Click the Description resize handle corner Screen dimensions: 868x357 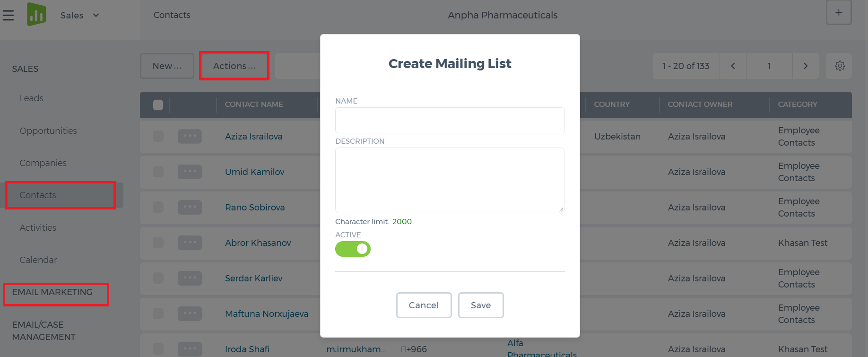pos(561,209)
